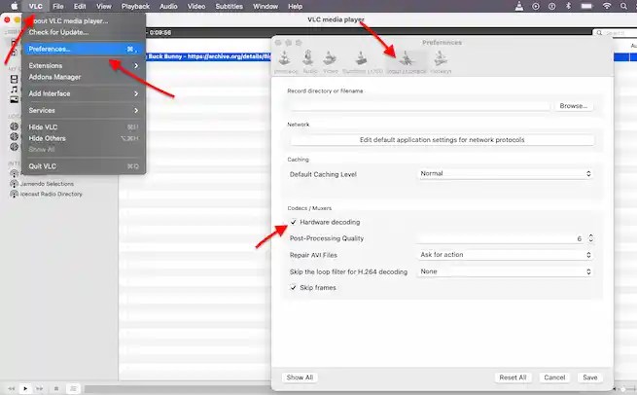637x395 pixels.
Task: Select the music note library icon in sidebar
Action: 15,89
